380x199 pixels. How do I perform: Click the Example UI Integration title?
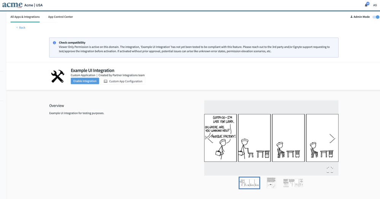[92, 71]
